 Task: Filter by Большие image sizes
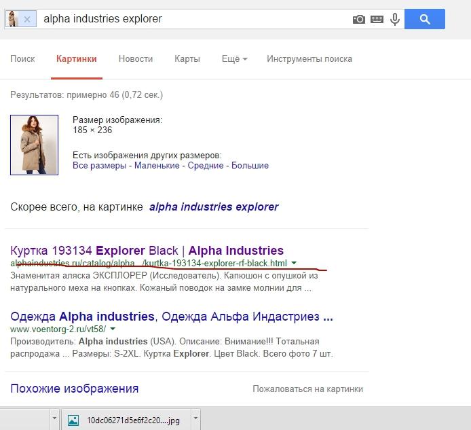tap(250, 165)
